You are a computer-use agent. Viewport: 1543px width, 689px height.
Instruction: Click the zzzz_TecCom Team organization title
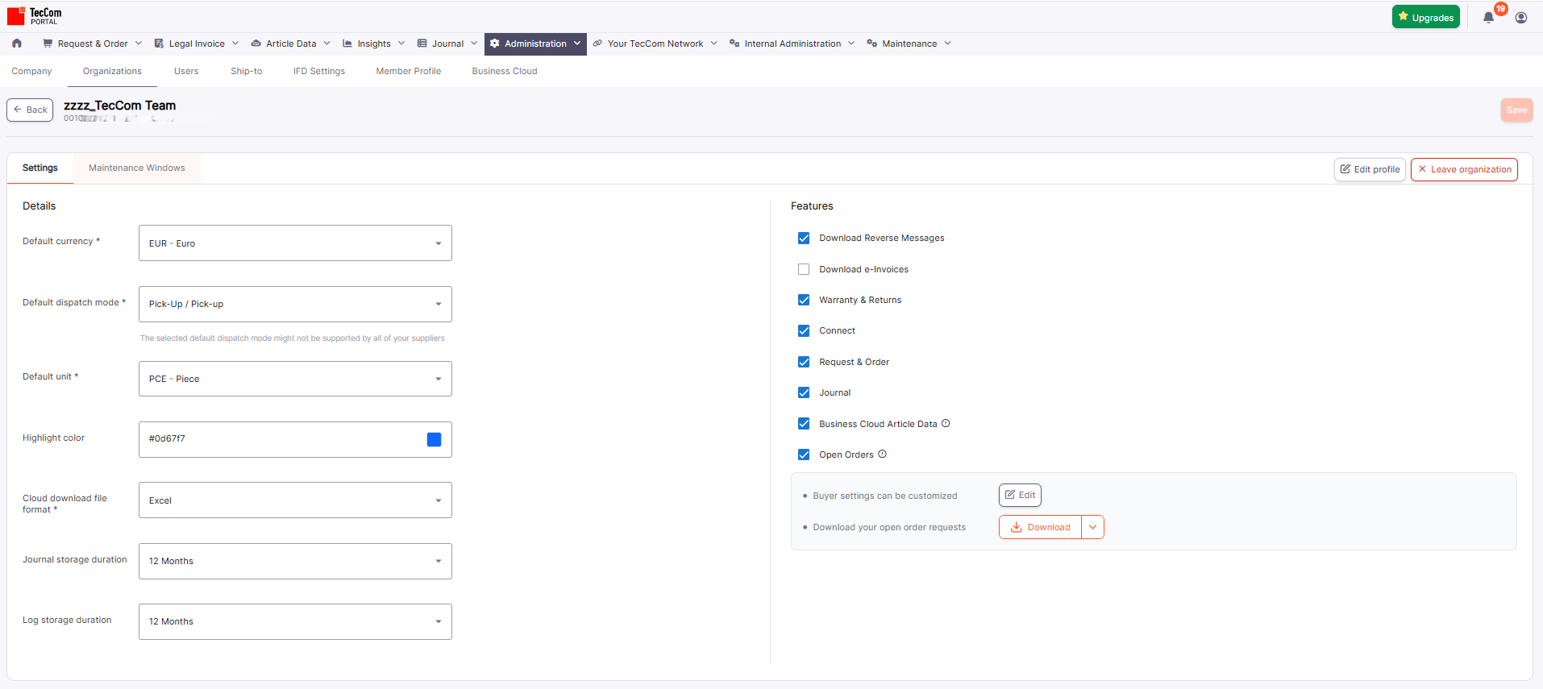point(120,105)
